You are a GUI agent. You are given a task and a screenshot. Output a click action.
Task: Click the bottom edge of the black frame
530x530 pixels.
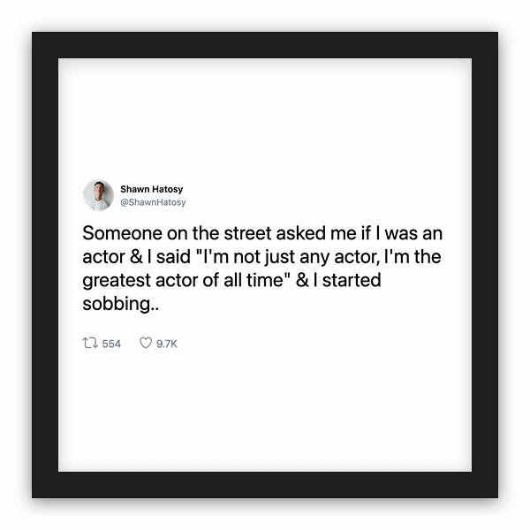click(265, 485)
